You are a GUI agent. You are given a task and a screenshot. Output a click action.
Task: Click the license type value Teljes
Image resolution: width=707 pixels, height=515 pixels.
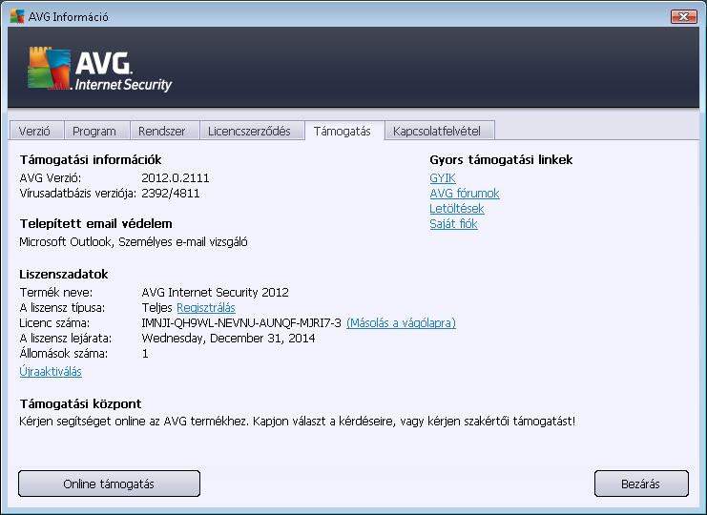click(x=156, y=308)
